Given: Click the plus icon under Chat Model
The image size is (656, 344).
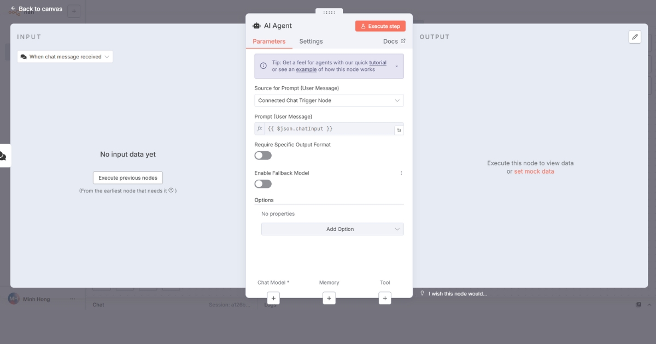Looking at the screenshot, I should click(x=274, y=298).
